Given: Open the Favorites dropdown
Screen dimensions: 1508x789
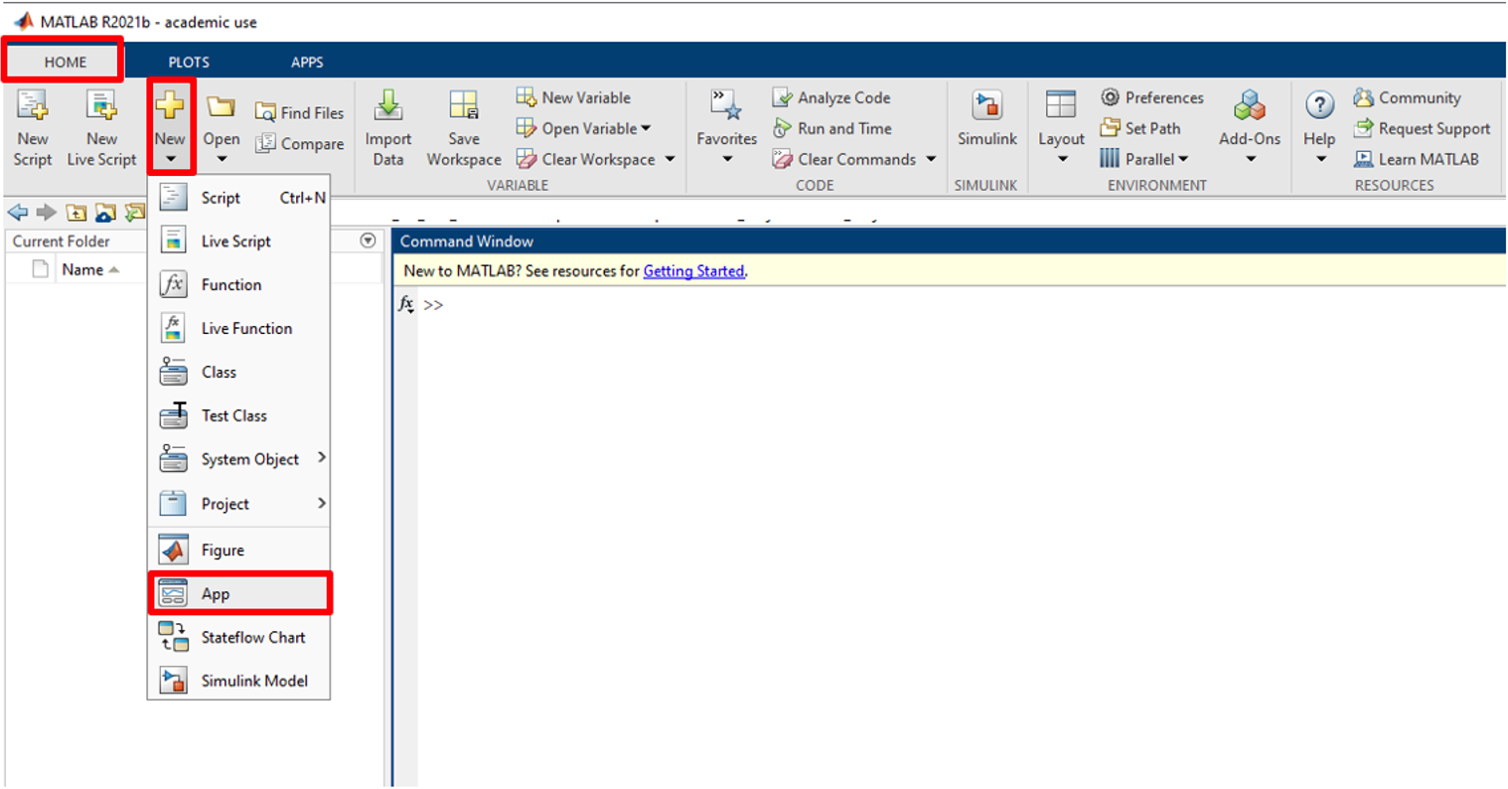Looking at the screenshot, I should point(726,159).
